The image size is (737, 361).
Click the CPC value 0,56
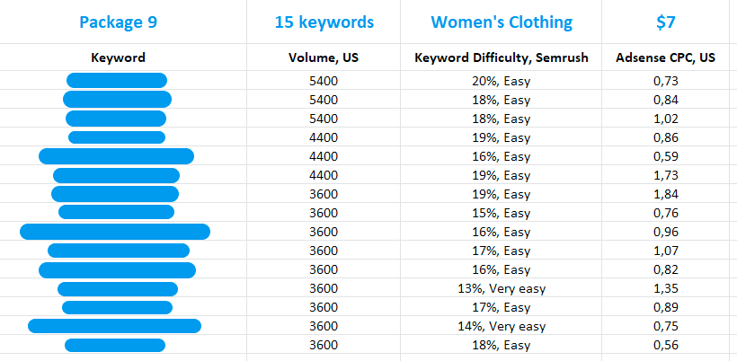pos(666,345)
